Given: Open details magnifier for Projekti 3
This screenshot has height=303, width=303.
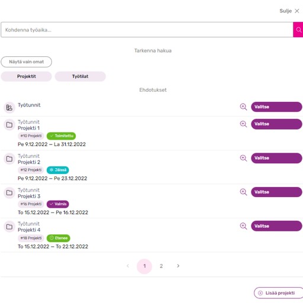Looking at the screenshot, I should [x=243, y=192].
